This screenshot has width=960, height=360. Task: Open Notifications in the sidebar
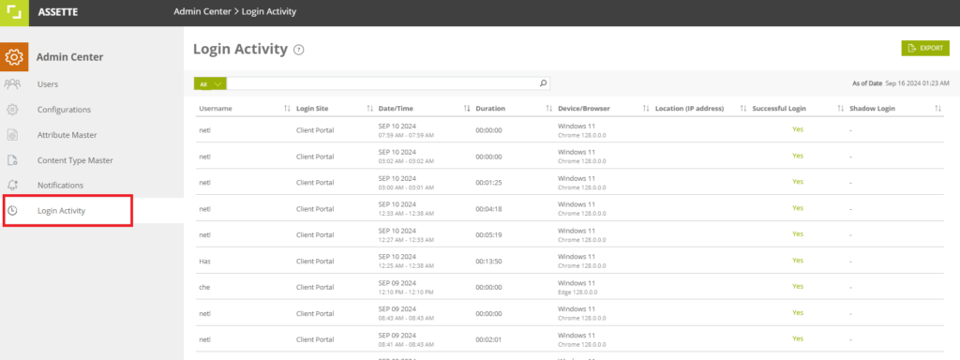pyautogui.click(x=60, y=185)
